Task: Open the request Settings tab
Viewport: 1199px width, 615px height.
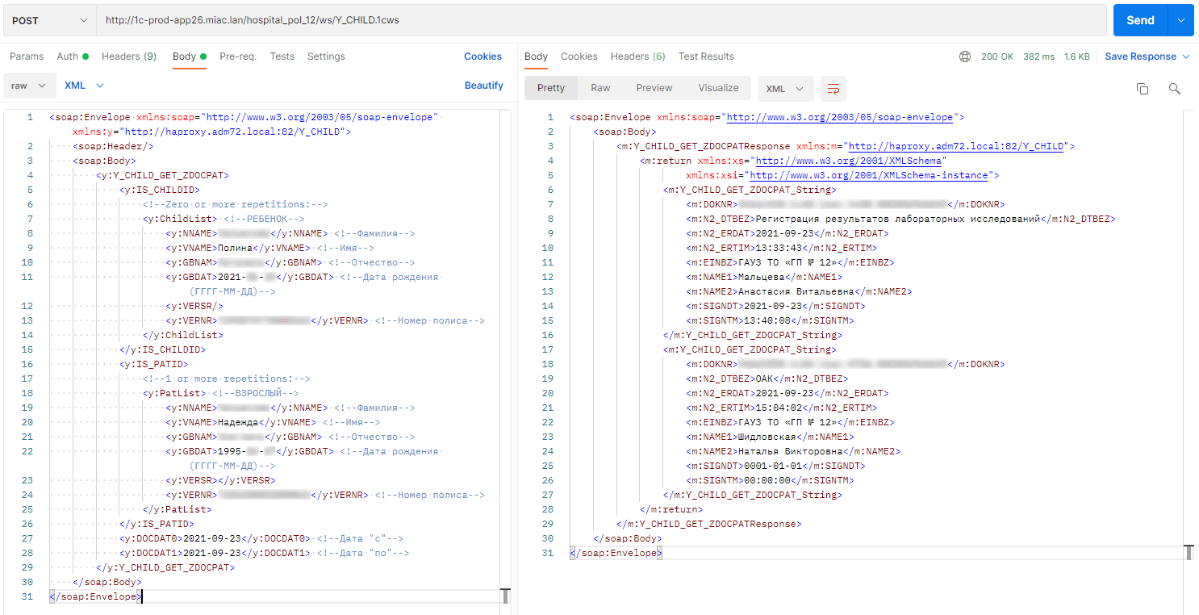Action: [326, 56]
